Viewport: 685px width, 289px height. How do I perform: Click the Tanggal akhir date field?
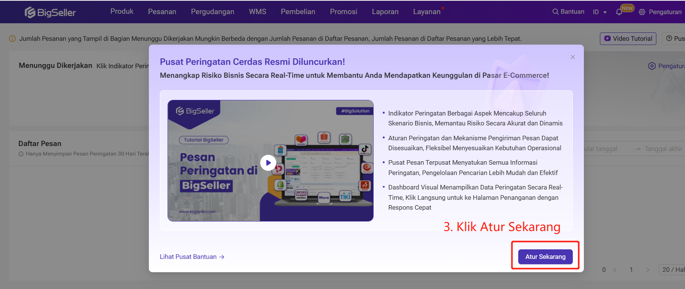tap(663, 149)
